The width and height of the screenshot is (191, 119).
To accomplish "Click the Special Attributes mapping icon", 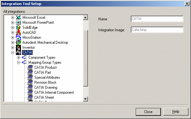I will [x=30, y=77].
